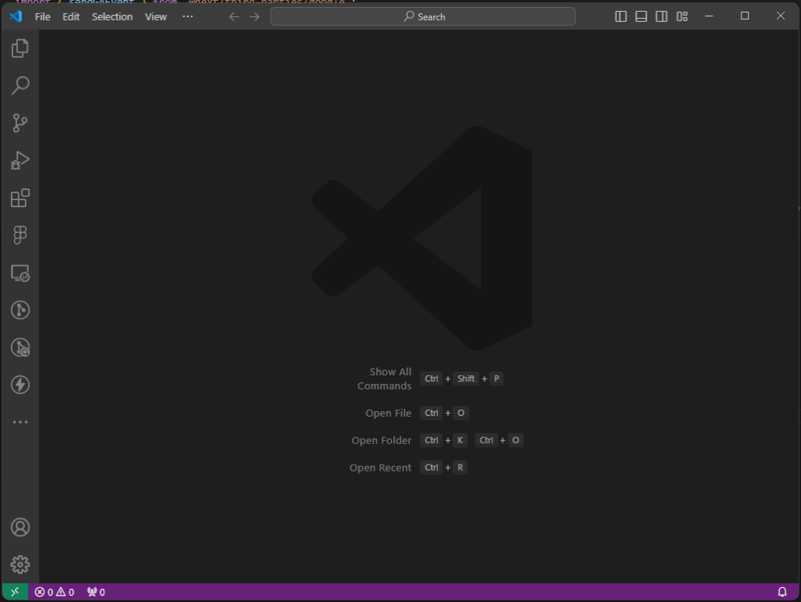Go forward with the right arrow
The height and width of the screenshot is (602, 801).
click(x=254, y=17)
